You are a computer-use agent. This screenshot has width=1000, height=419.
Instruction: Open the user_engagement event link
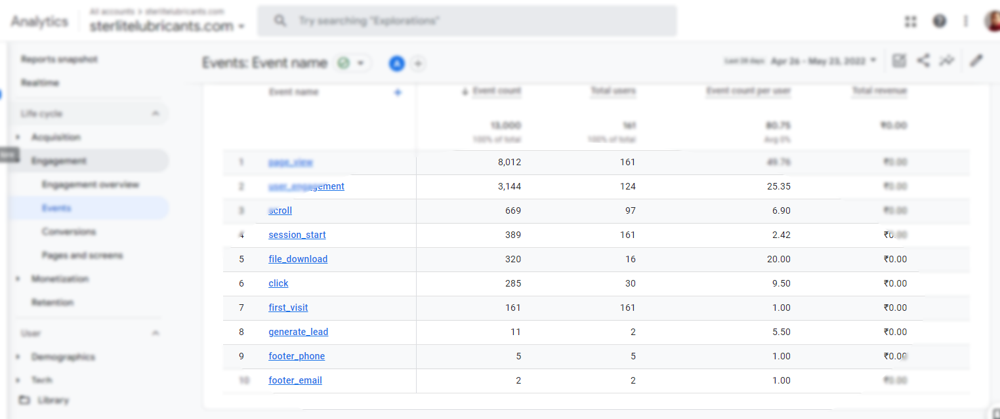click(306, 186)
